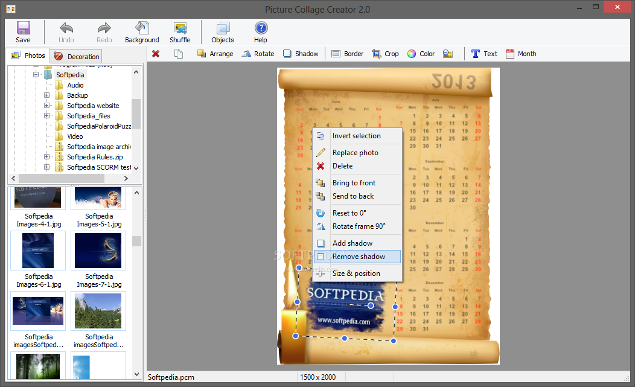This screenshot has width=635, height=387.
Task: Click the 1500 x 2000 status text
Action: [x=318, y=377]
